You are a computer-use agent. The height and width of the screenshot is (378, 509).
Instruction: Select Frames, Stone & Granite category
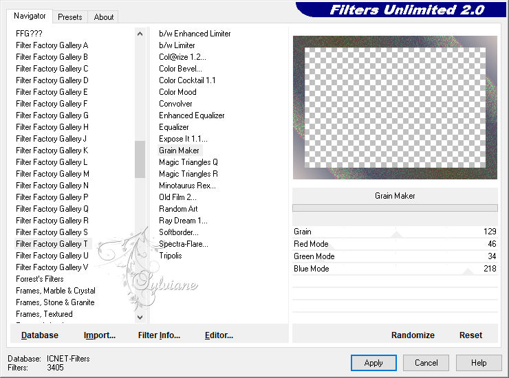pyautogui.click(x=55, y=302)
